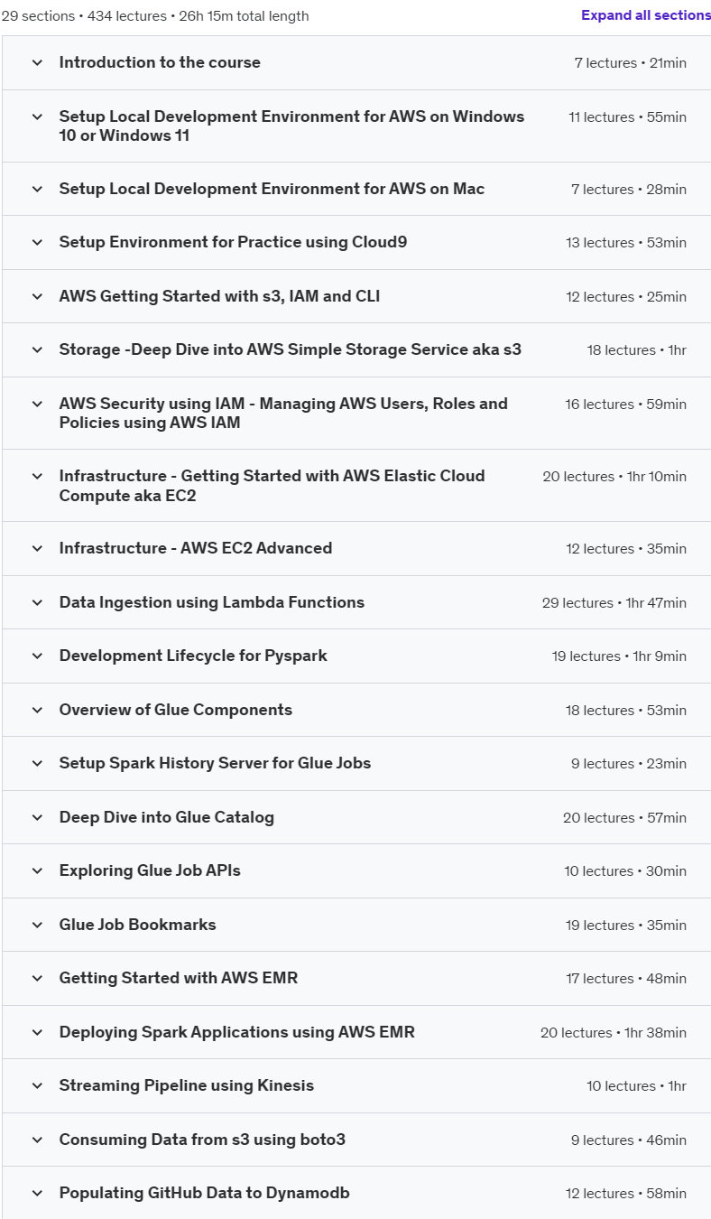The width and height of the screenshot is (711, 1219).
Task: Expand chevron for Deep Dive into Glue Catalog
Action: (x=37, y=817)
